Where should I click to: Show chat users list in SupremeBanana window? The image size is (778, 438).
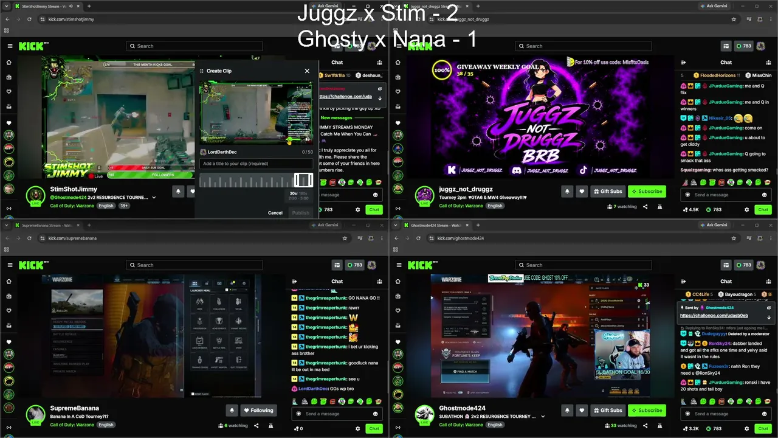[x=380, y=281]
